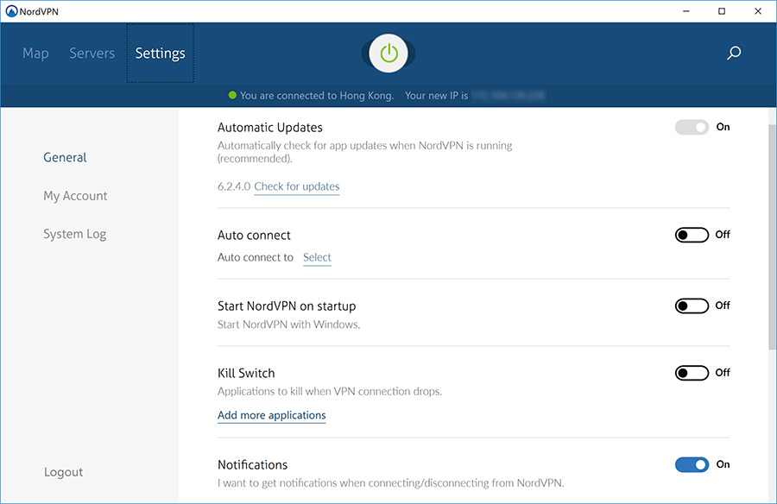
Task: Minimize the NordVPN window
Action: coord(686,11)
